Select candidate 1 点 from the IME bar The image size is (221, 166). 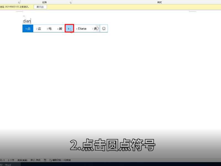pyautogui.click(x=27, y=28)
